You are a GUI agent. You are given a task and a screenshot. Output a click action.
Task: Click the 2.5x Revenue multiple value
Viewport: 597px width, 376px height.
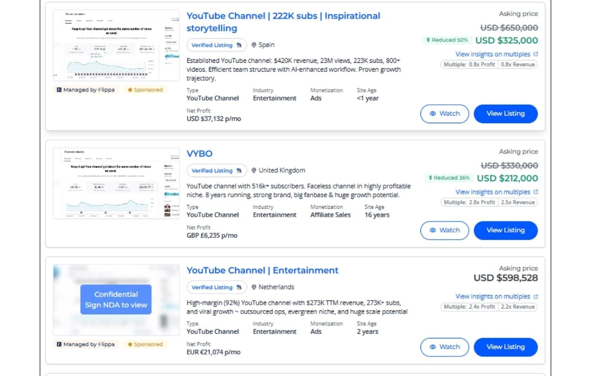[518, 202]
